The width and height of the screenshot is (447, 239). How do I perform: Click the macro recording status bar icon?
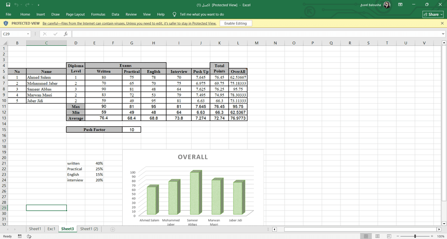pyautogui.click(x=20, y=236)
